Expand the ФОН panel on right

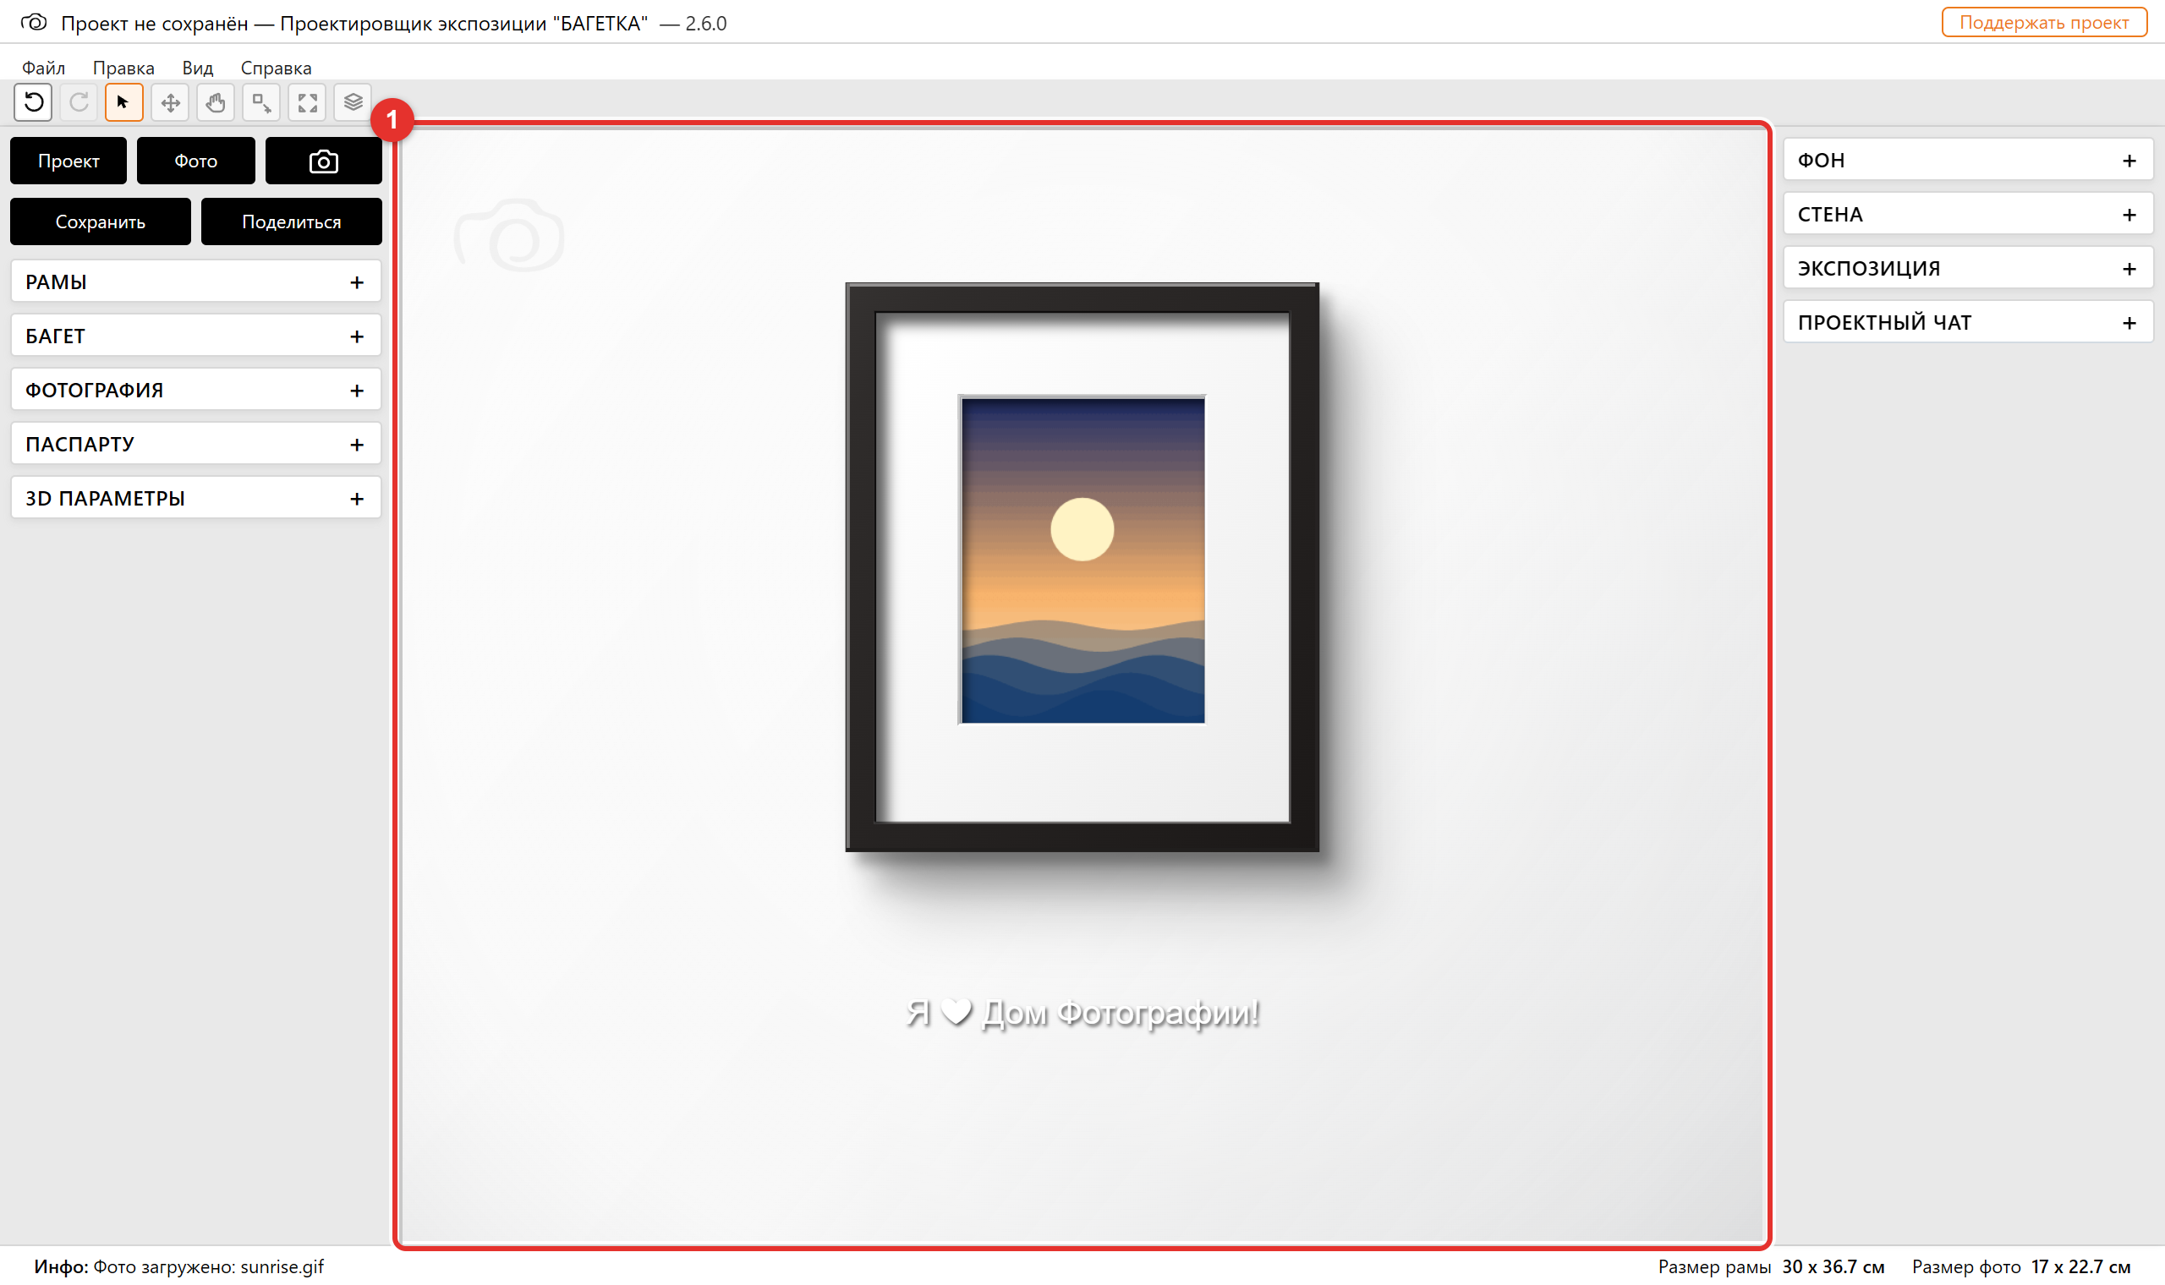(x=1968, y=160)
